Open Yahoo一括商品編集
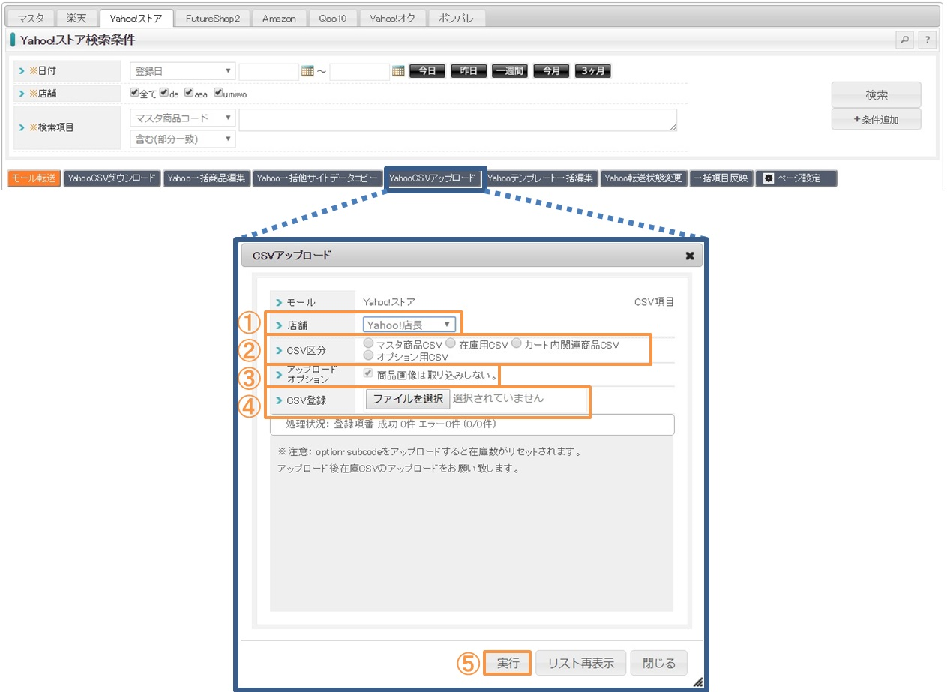The image size is (947, 692). tap(206, 178)
